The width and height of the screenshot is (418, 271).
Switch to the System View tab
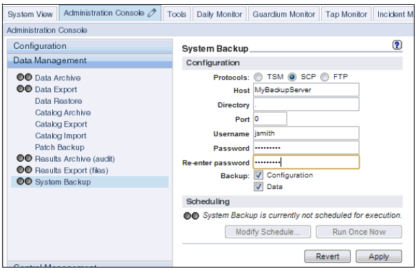coord(30,14)
